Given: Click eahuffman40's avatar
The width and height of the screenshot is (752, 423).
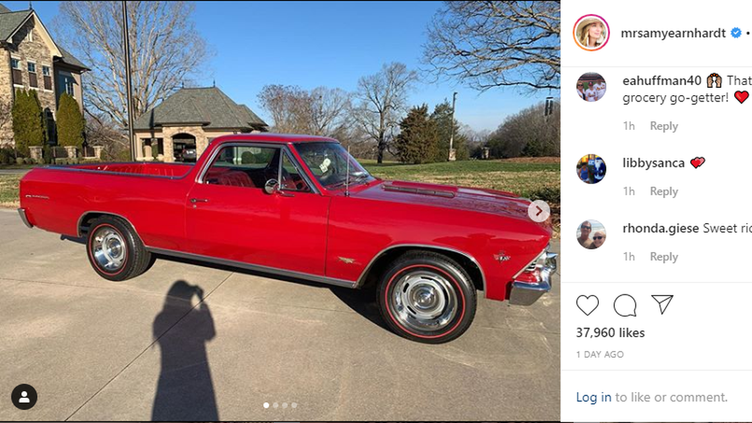Looking at the screenshot, I should coord(591,88).
